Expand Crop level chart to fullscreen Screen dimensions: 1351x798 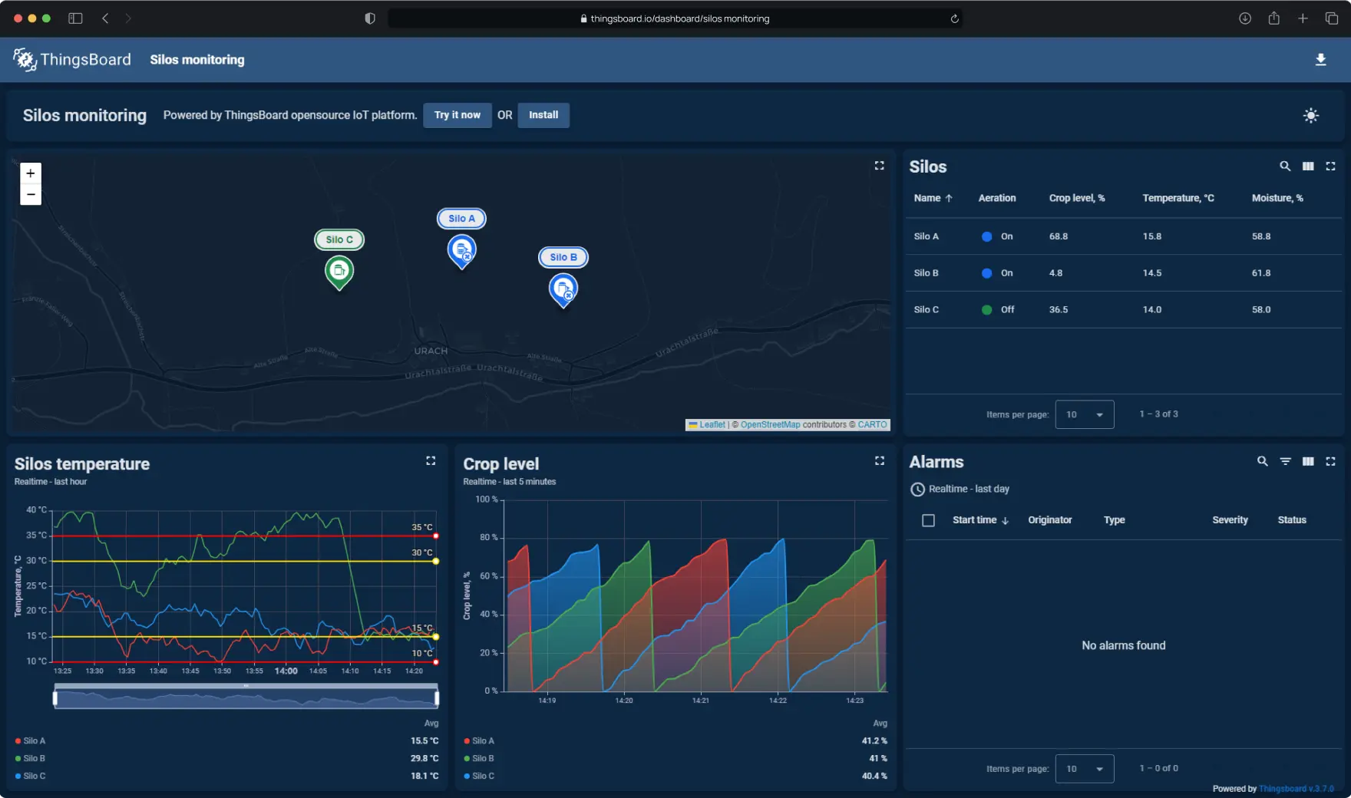(880, 460)
